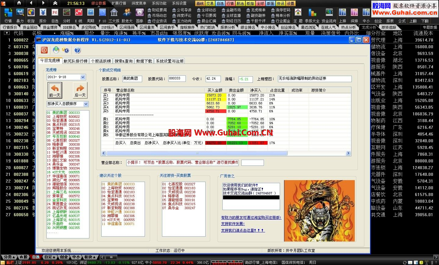Click the 全球 mode button

click(x=260, y=3)
